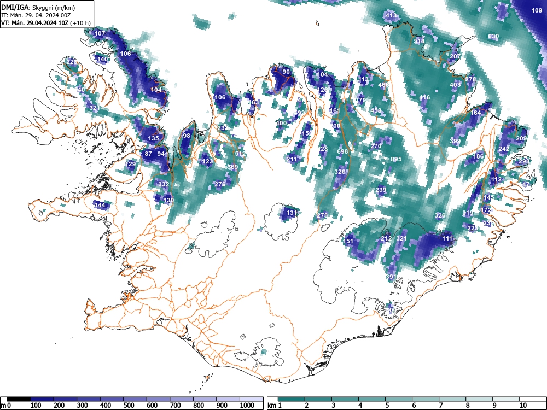Click the visibility value 212

tap(386, 239)
